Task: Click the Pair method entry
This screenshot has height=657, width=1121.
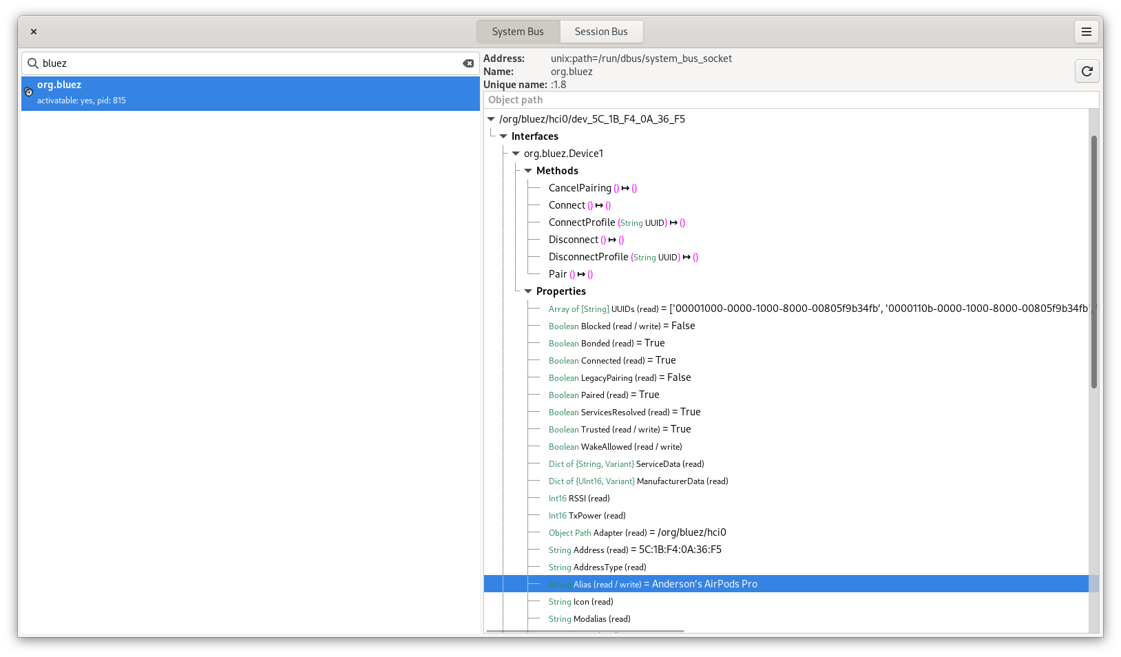Action: coord(558,273)
